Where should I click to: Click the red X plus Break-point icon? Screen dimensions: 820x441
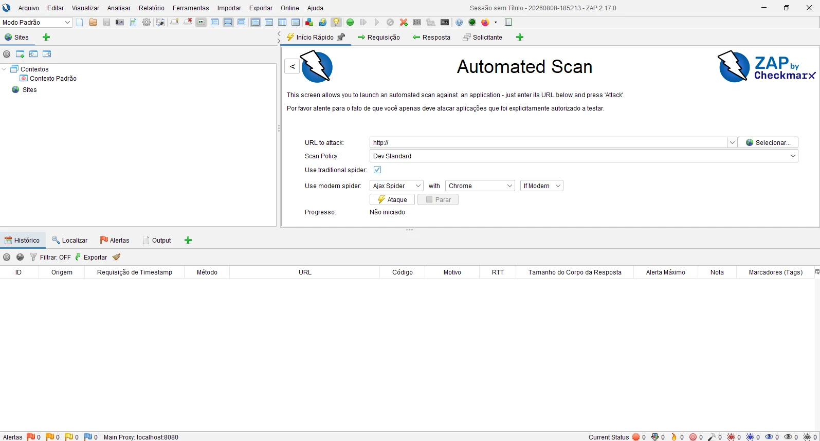pyautogui.click(x=404, y=22)
